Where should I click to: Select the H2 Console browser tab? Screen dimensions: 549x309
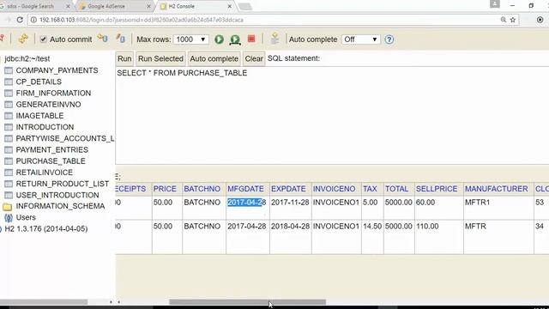click(196, 6)
